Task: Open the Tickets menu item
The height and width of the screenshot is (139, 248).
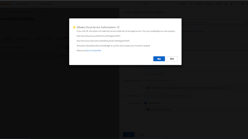Action: (x=219, y=4)
